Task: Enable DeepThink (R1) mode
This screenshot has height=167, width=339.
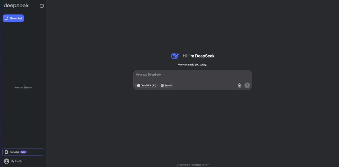Action: click(x=146, y=85)
